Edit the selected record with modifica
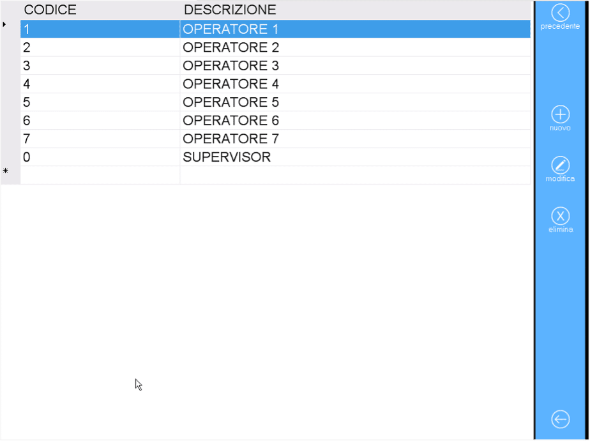Image resolution: width=590 pixels, height=441 pixels. tap(560, 169)
